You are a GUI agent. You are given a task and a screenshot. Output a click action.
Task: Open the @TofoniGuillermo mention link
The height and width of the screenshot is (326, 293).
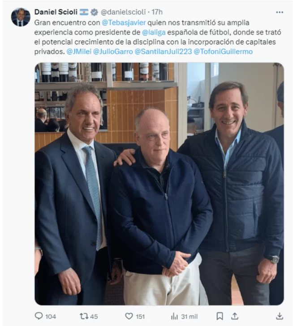(x=223, y=51)
